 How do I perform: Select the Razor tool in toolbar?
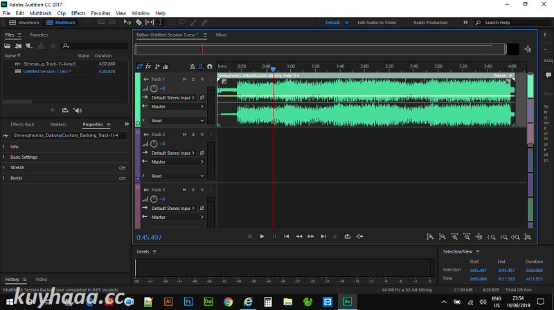(139, 22)
